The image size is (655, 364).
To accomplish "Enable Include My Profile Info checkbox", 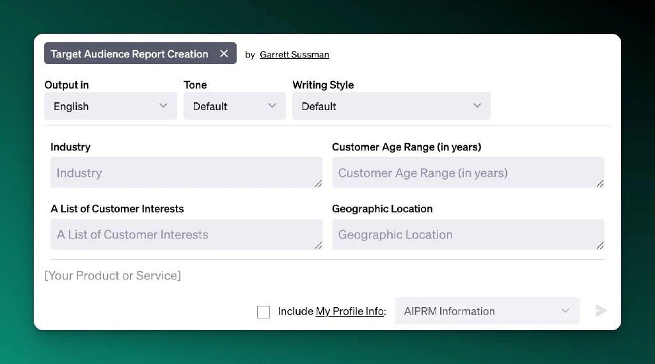I will click(x=264, y=312).
